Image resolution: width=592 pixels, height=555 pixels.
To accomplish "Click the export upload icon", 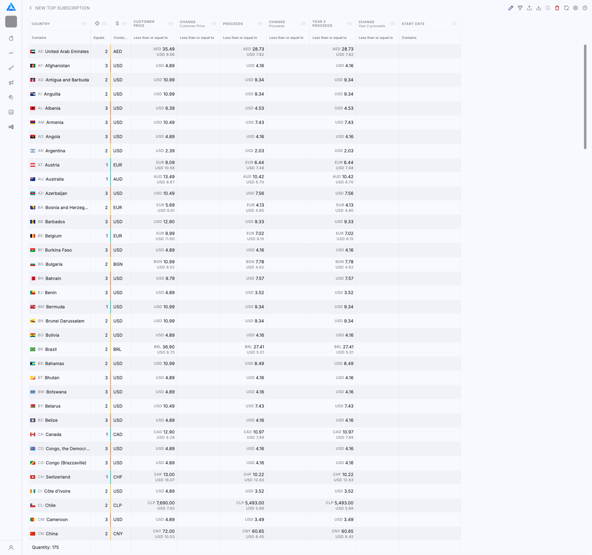I will (x=529, y=8).
